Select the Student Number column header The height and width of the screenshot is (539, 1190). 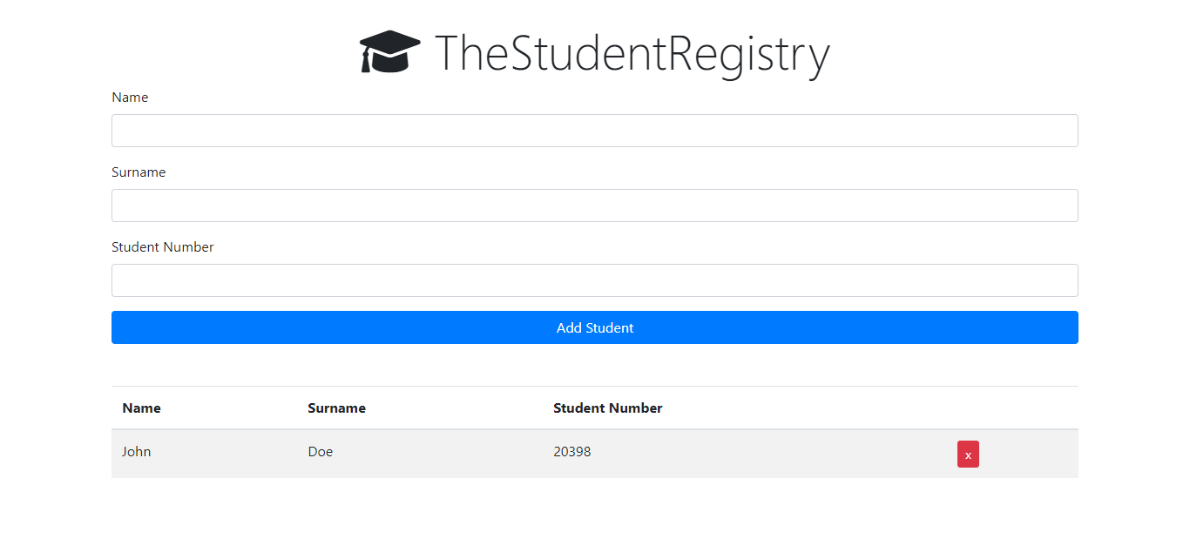tap(608, 408)
